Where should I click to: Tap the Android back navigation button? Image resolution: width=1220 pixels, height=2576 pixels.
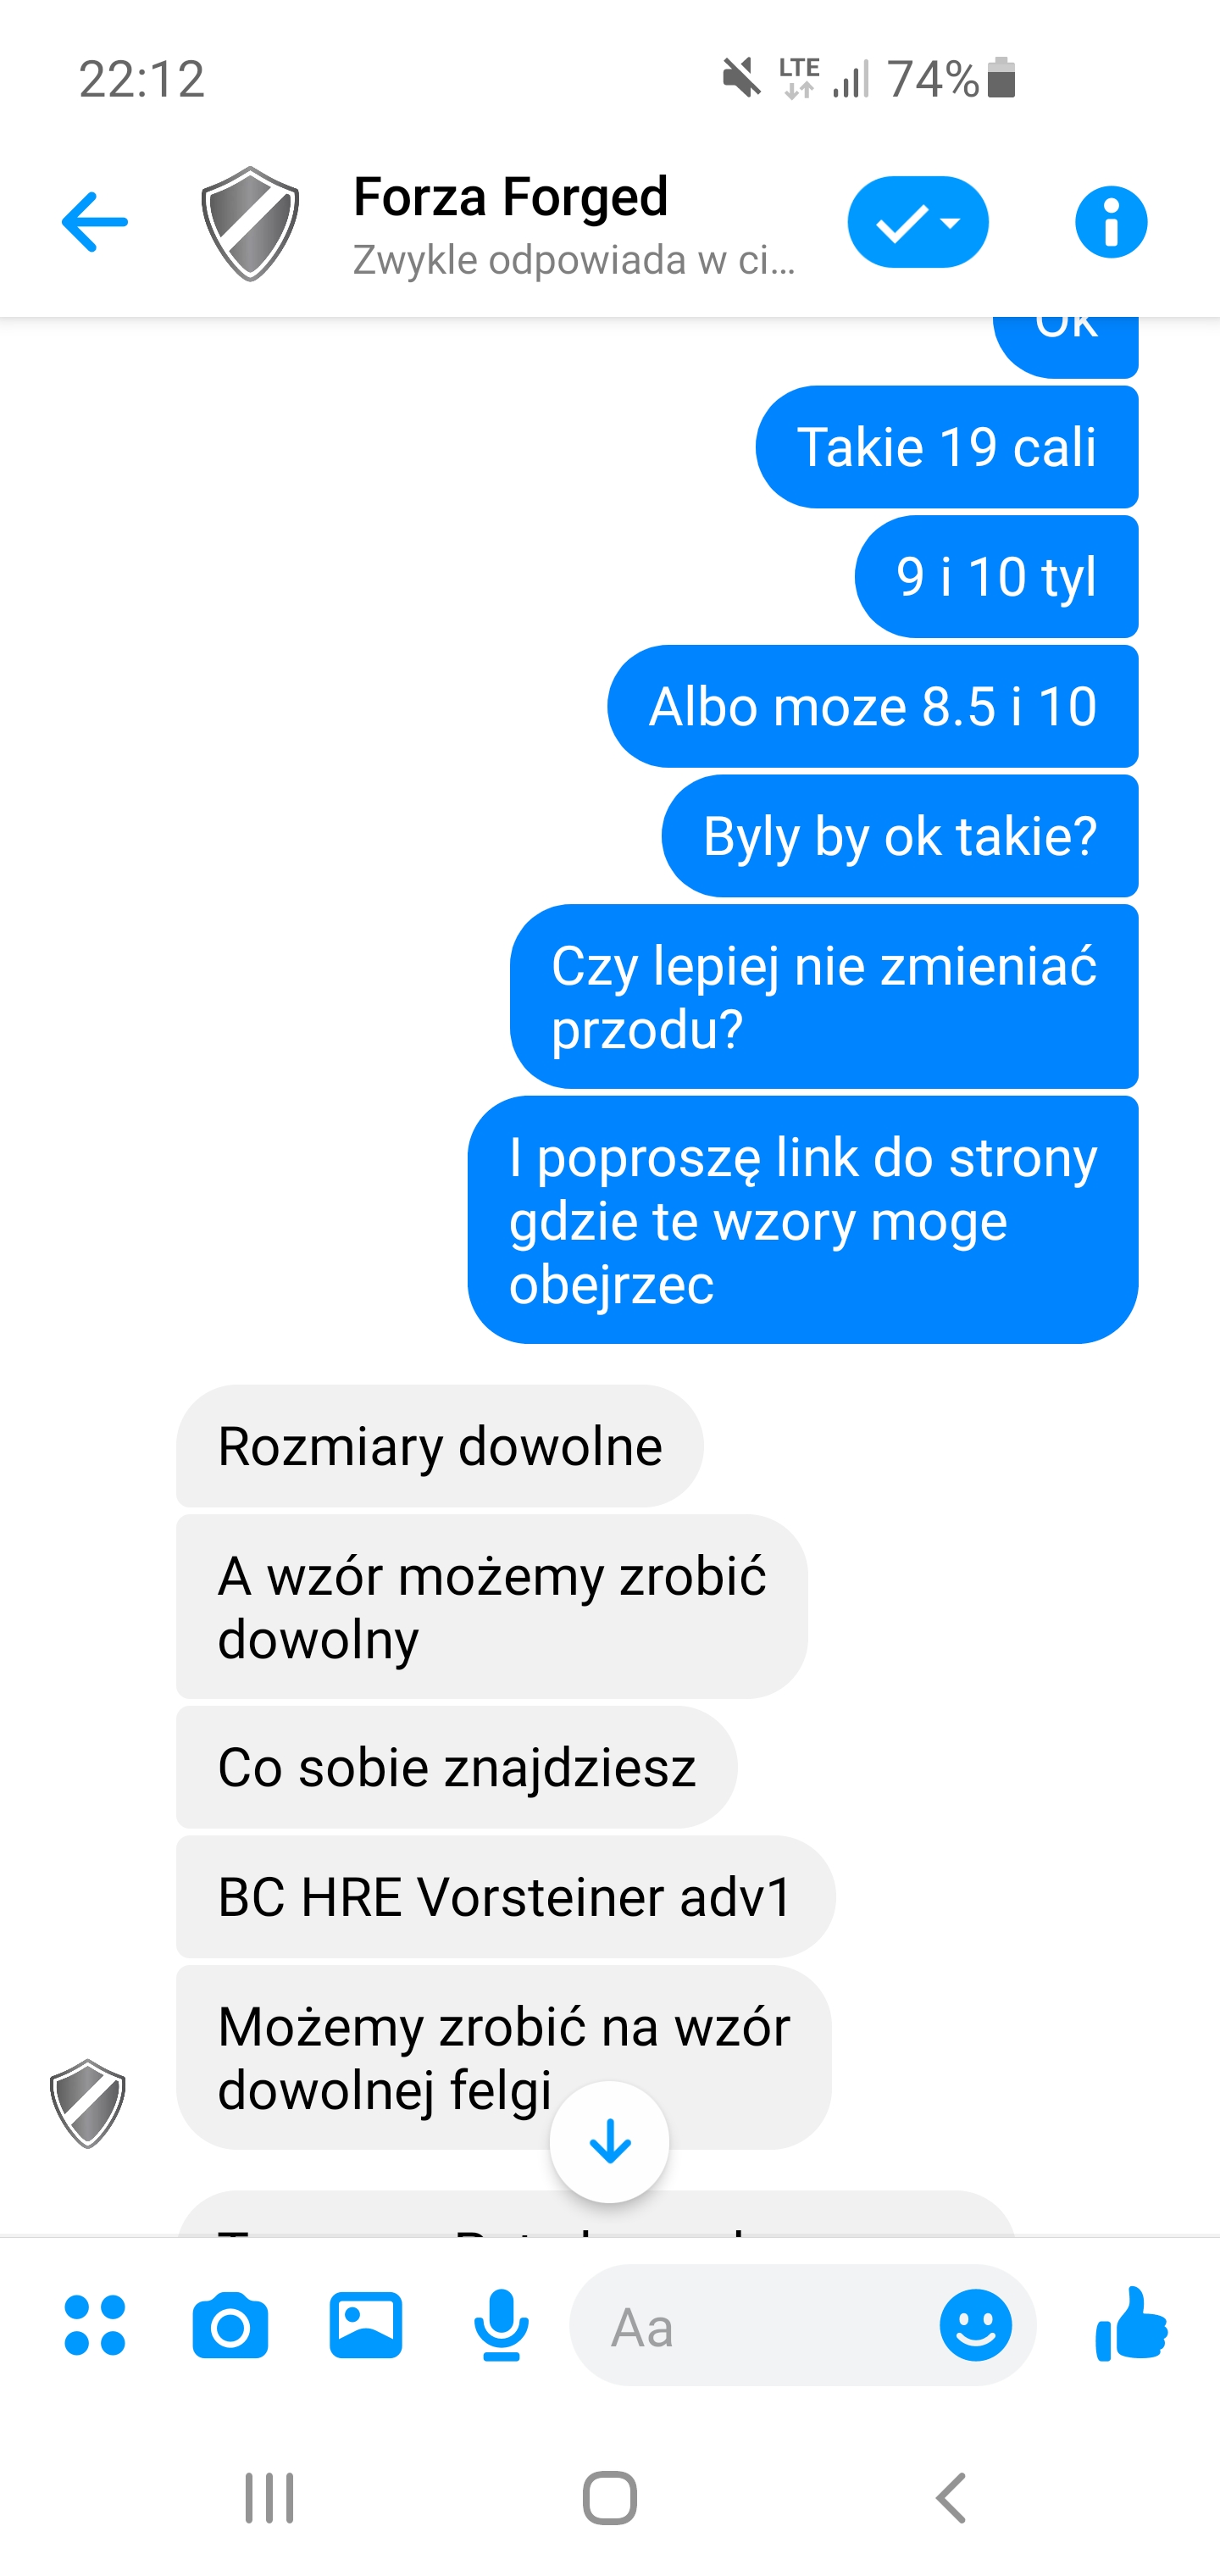(950, 2497)
